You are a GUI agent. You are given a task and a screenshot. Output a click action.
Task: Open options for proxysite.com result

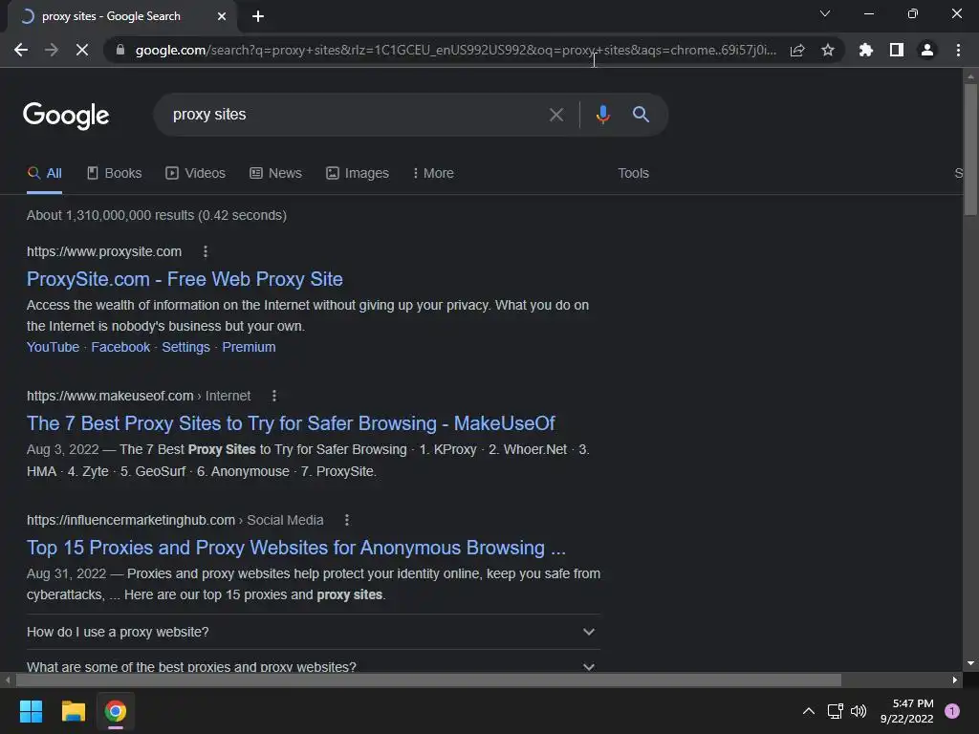pyautogui.click(x=206, y=251)
